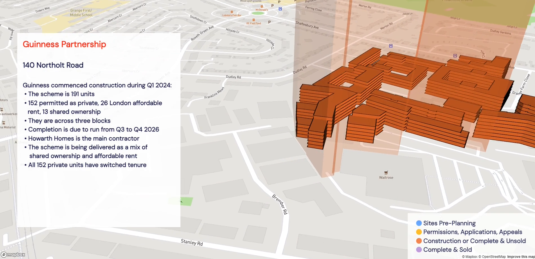Image resolution: width=535 pixels, height=259 pixels.
Task: Click the Improve this map link
Action: click(521, 256)
